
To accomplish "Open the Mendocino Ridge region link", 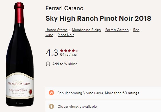I will 86,30.
